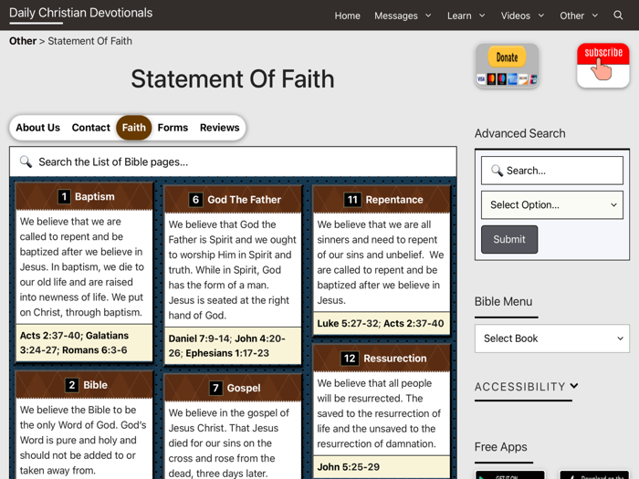The image size is (639, 479).
Task: Open the Acts 2:37-40 reference under Baptism
Action: coord(50,336)
